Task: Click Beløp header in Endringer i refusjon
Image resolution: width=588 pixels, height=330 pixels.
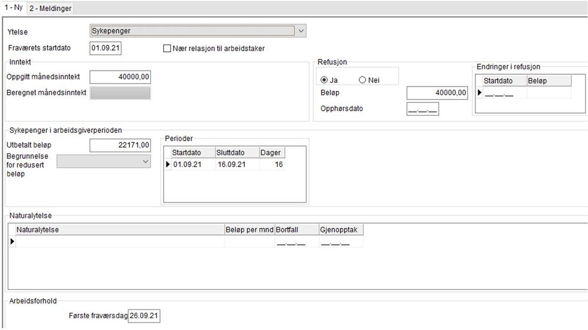Action: [549, 81]
